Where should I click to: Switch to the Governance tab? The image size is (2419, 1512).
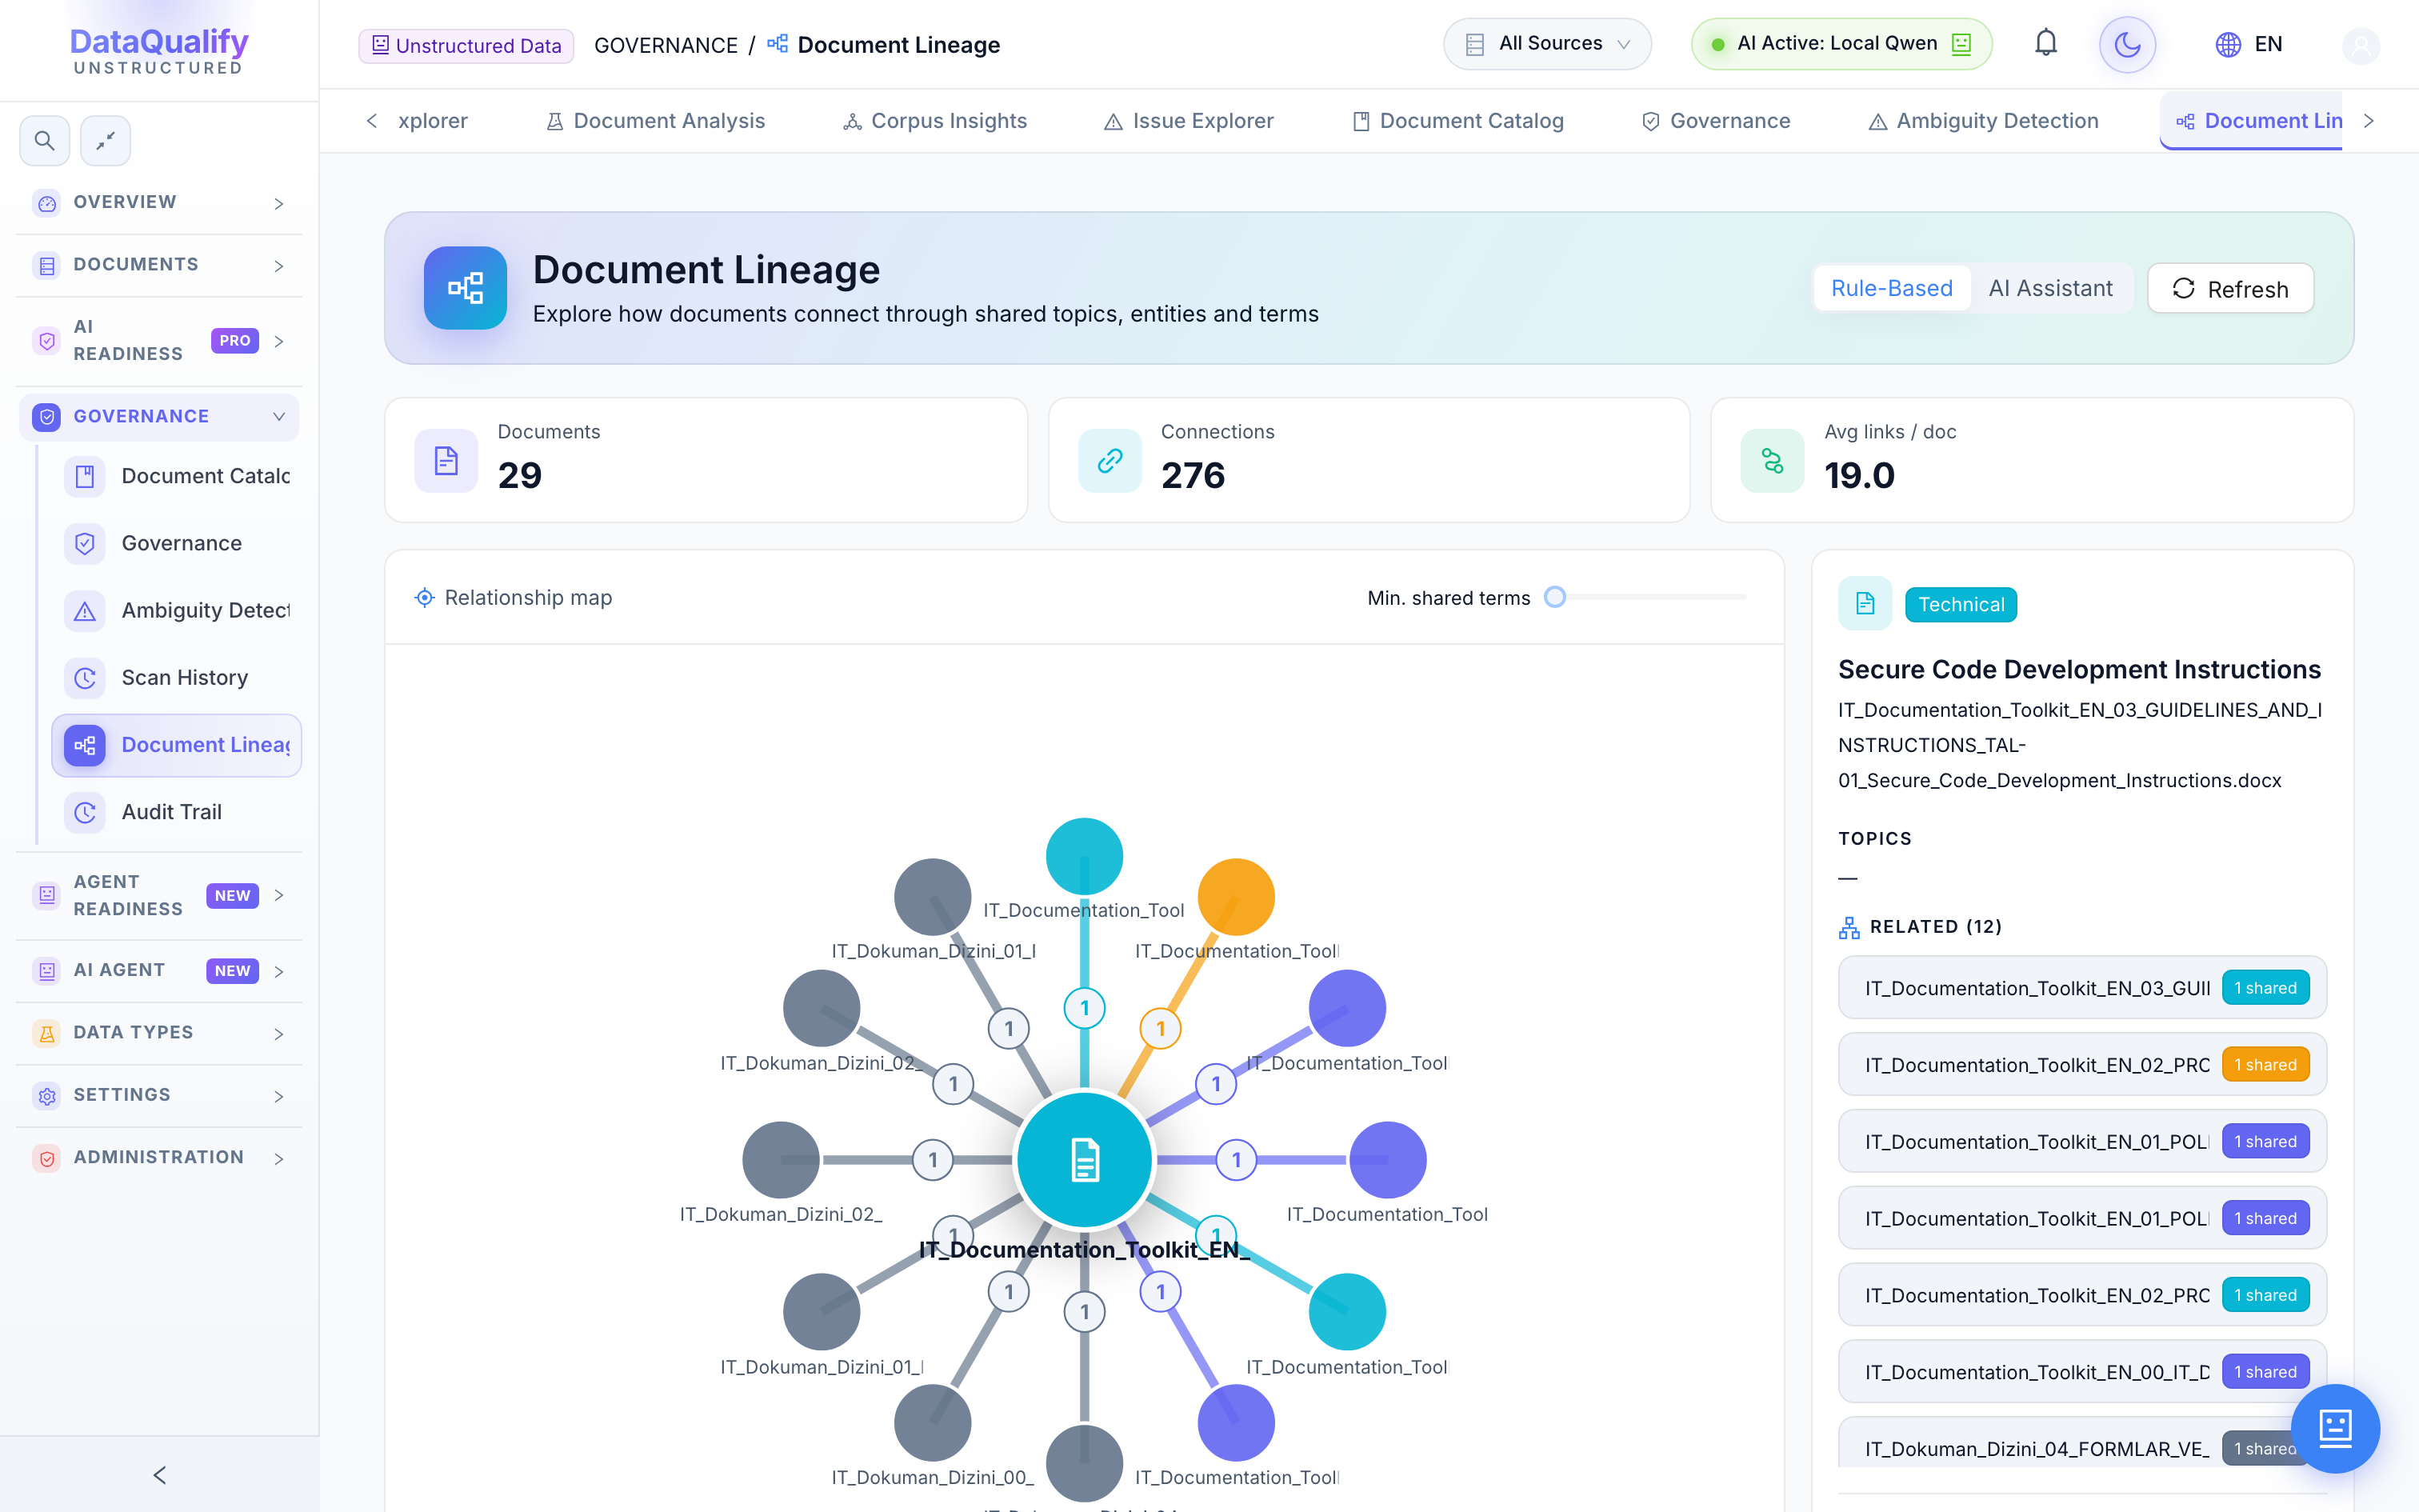(1715, 121)
